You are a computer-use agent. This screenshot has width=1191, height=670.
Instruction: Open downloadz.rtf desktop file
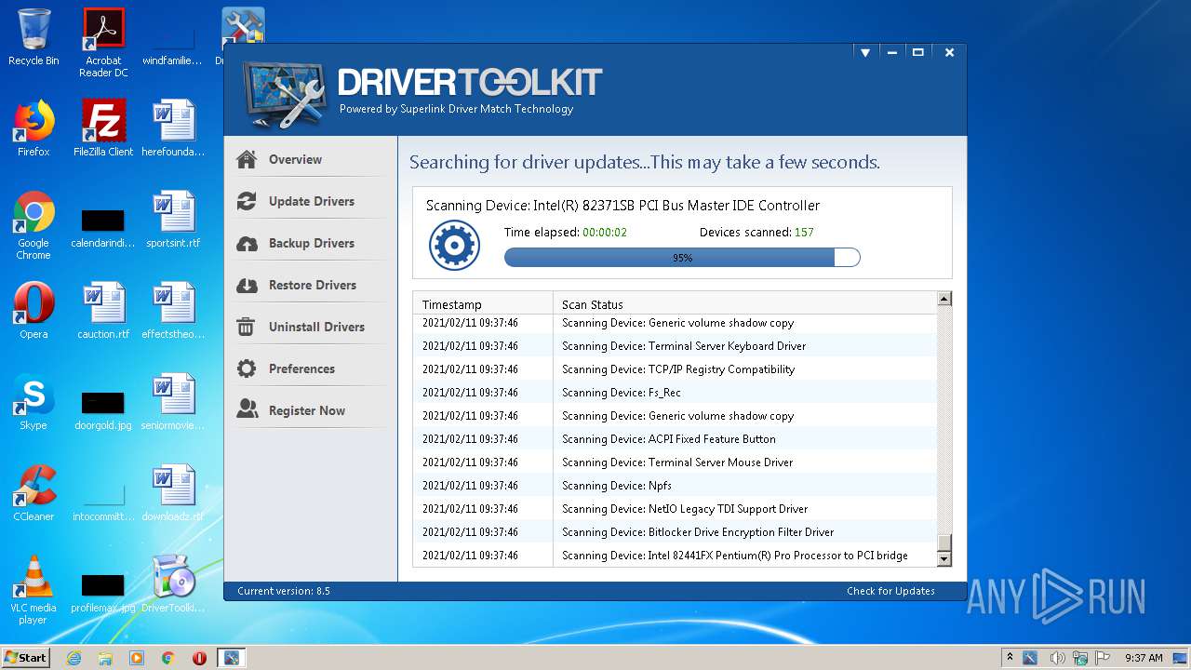tap(173, 493)
